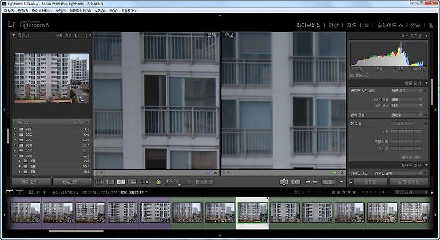Toggle the filter on/off switch at far right

(432, 192)
